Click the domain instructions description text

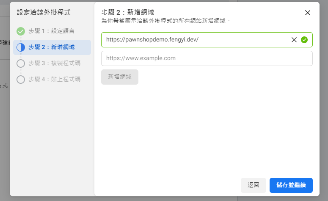(x=165, y=20)
